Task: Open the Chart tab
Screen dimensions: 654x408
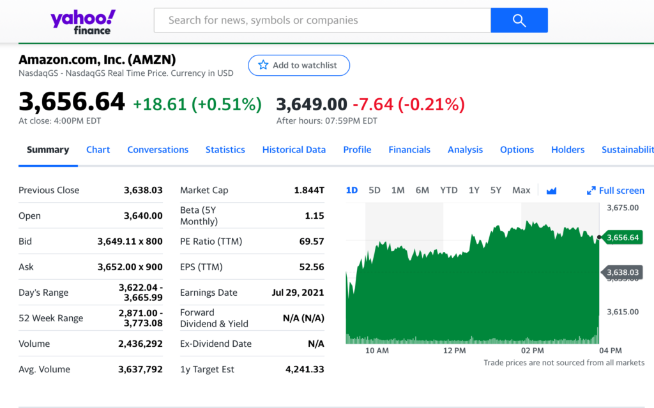Action: click(x=98, y=150)
